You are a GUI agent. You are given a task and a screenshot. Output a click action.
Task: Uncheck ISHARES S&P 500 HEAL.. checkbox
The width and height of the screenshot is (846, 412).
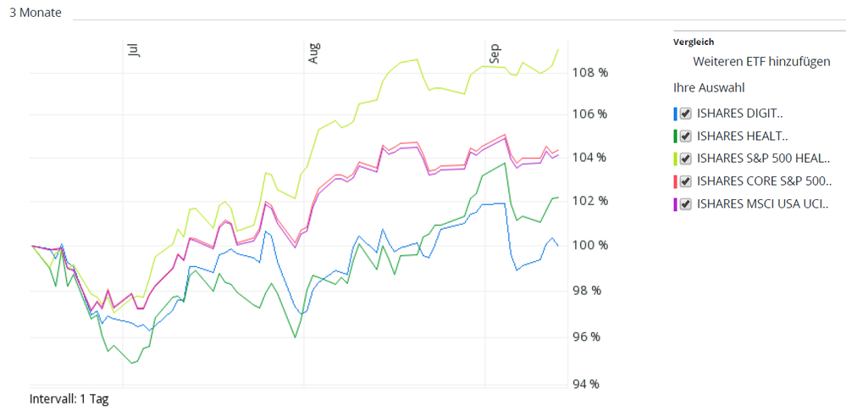686,159
